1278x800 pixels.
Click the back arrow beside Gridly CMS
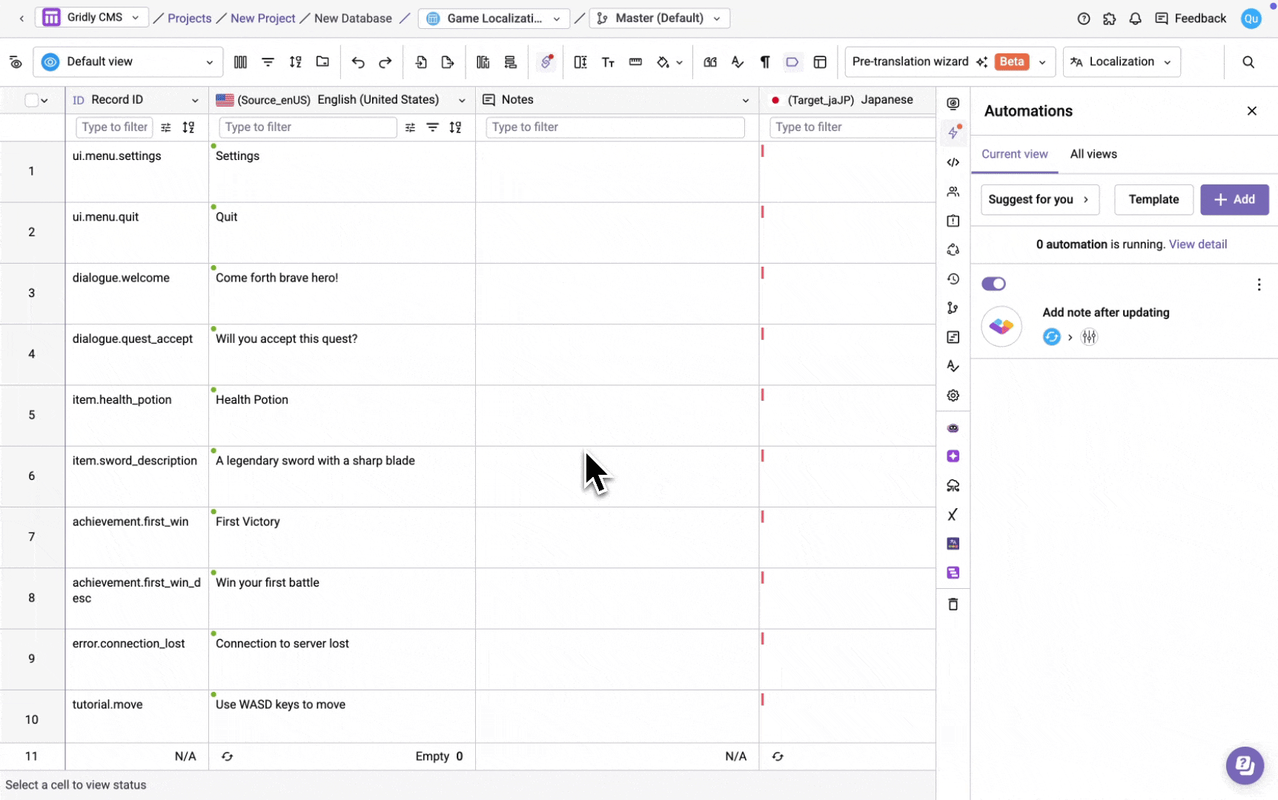pos(21,19)
